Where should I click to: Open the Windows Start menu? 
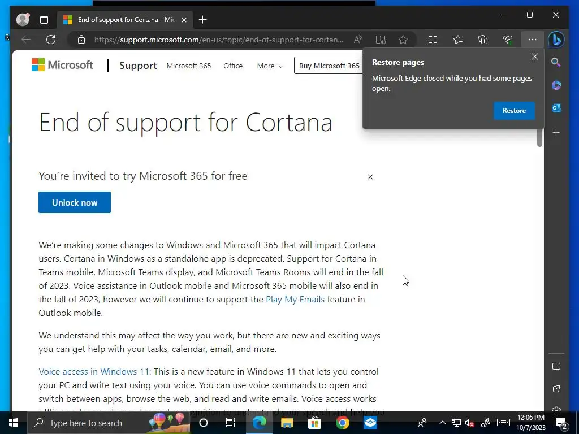pyautogui.click(x=14, y=423)
